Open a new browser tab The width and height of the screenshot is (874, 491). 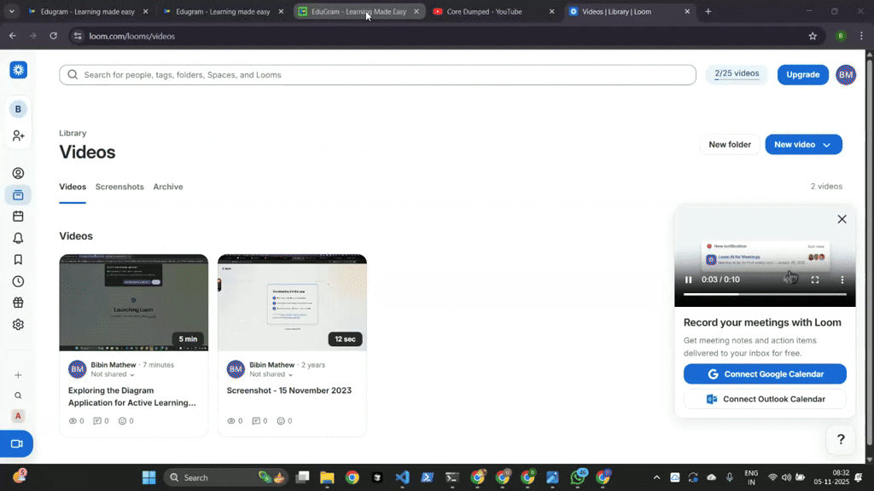pyautogui.click(x=708, y=11)
